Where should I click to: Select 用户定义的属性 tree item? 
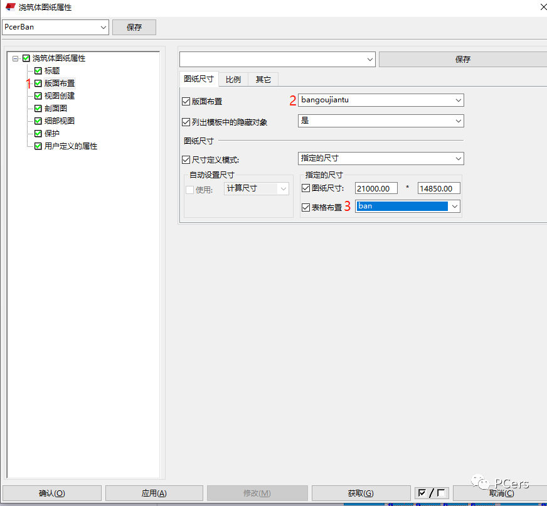point(71,146)
